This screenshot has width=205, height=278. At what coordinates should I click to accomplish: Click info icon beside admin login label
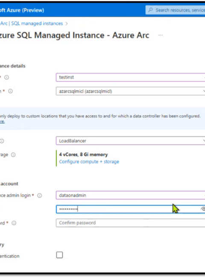[39, 195]
